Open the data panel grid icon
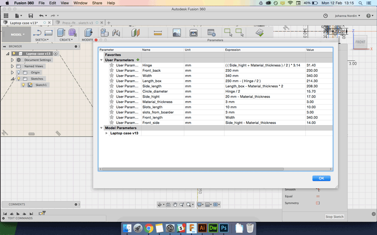The image size is (377, 235). (6, 15)
